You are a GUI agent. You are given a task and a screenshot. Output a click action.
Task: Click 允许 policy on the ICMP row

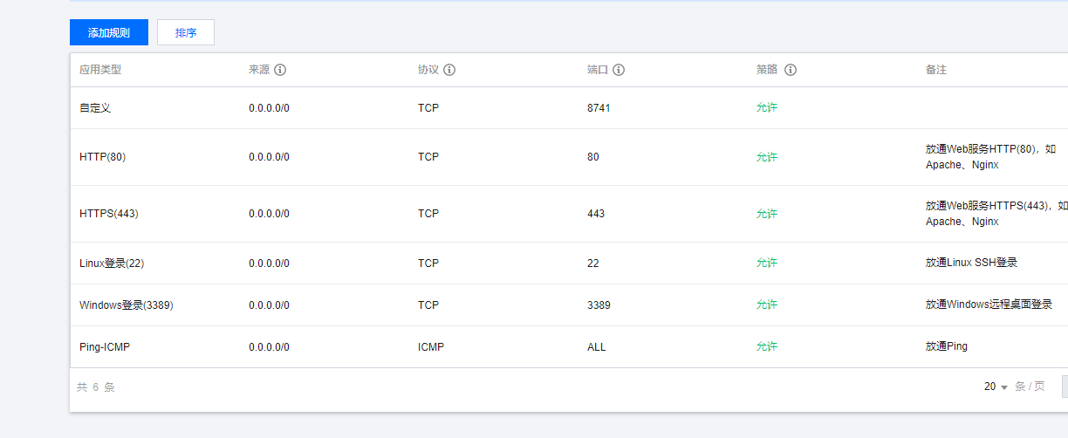767,346
